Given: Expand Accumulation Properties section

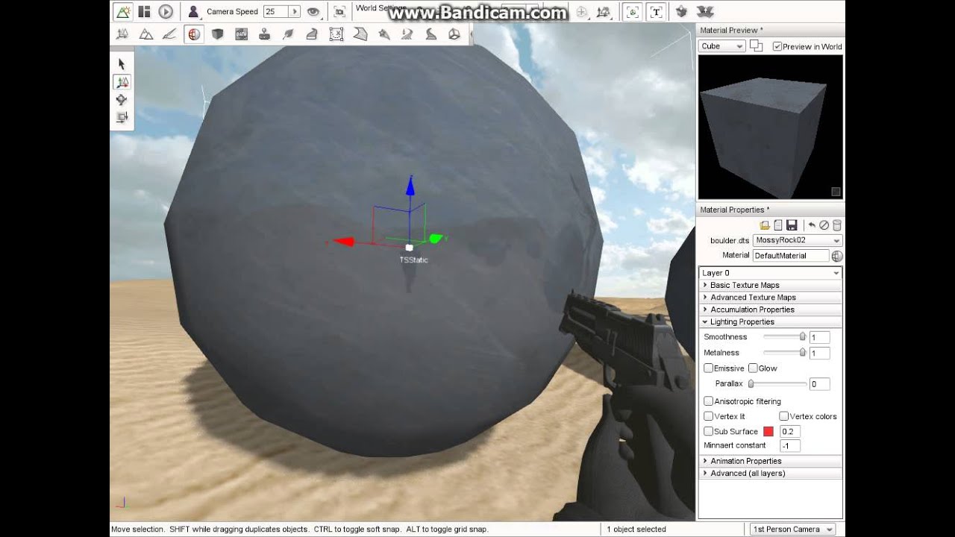Looking at the screenshot, I should tap(771, 310).
